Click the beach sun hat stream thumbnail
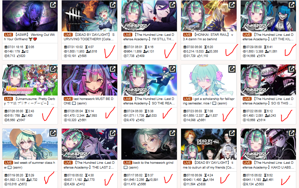This screenshot has width=299, height=188. 30,144
